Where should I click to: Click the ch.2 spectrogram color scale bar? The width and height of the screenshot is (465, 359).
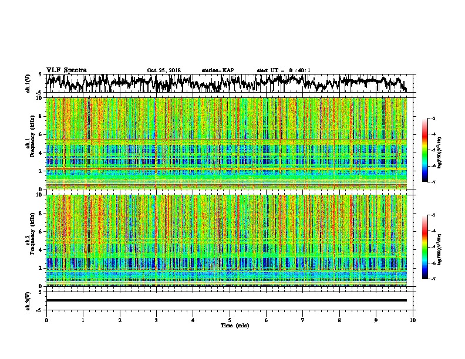[425, 247]
